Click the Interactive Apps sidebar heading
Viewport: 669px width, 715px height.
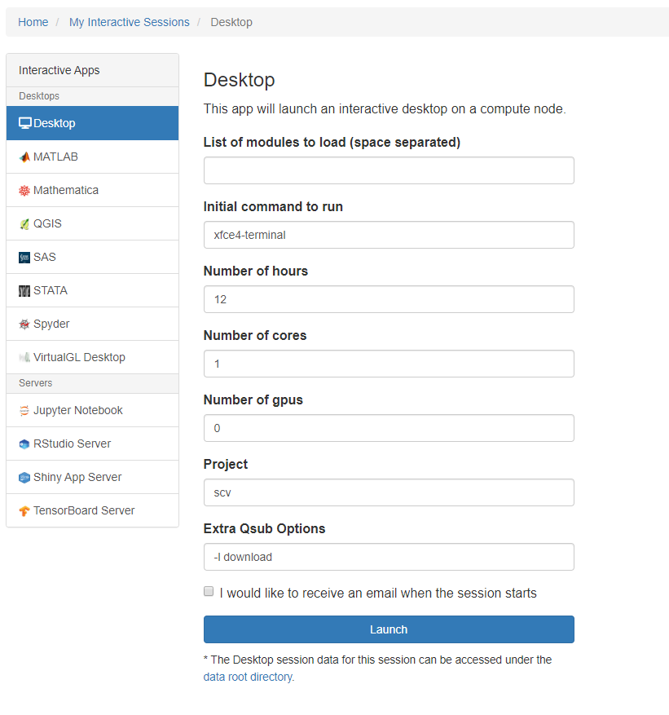59,70
